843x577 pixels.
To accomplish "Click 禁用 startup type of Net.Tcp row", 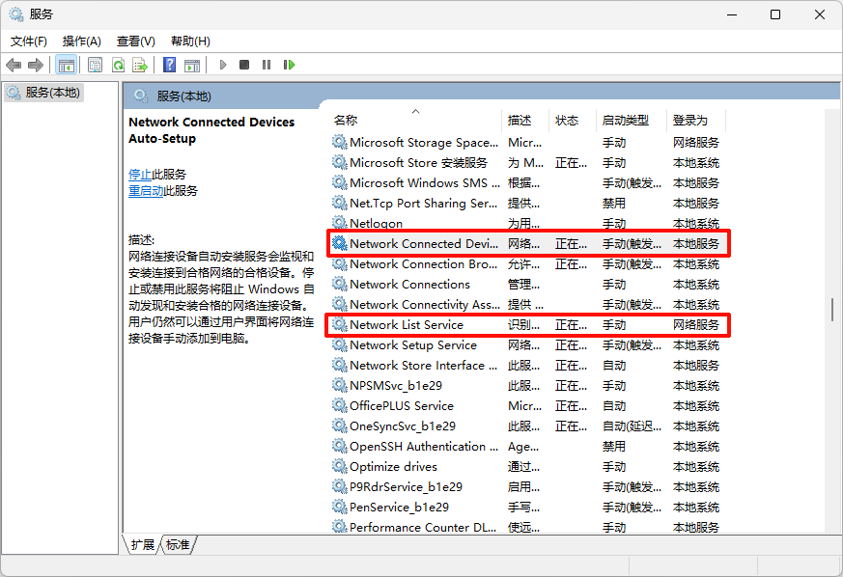I will (613, 203).
